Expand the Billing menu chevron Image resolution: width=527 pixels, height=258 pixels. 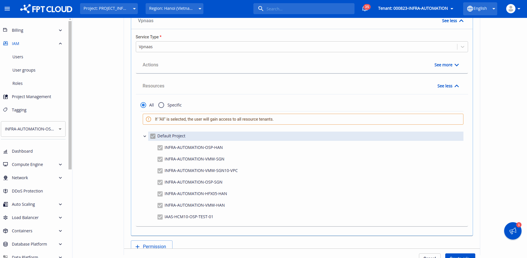coord(60,30)
